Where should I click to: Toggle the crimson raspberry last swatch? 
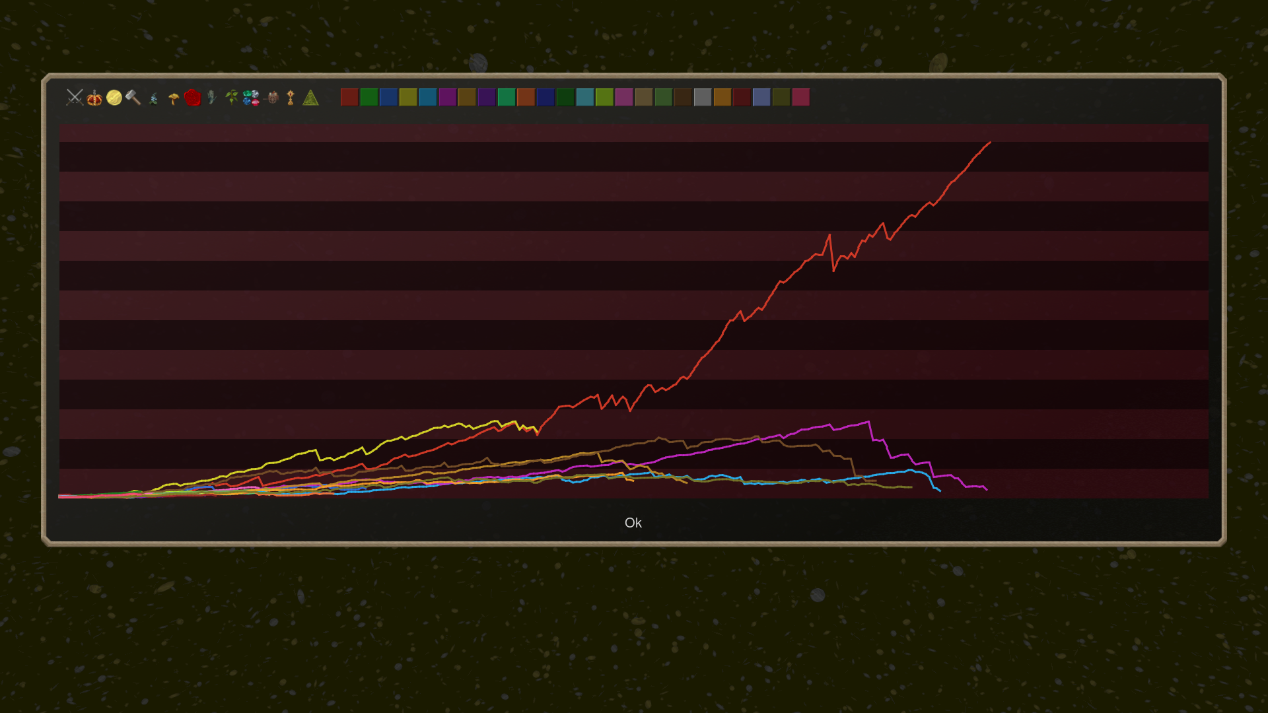(x=801, y=97)
